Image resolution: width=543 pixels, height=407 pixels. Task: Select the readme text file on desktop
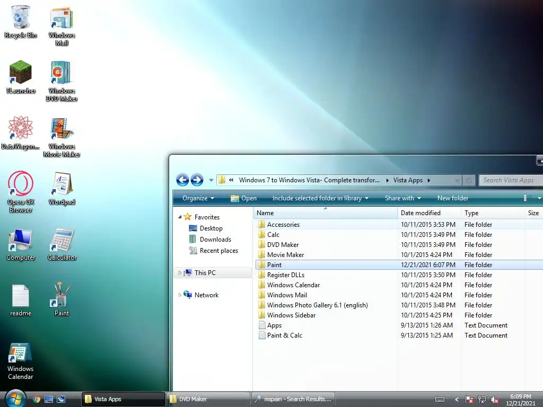(x=21, y=300)
